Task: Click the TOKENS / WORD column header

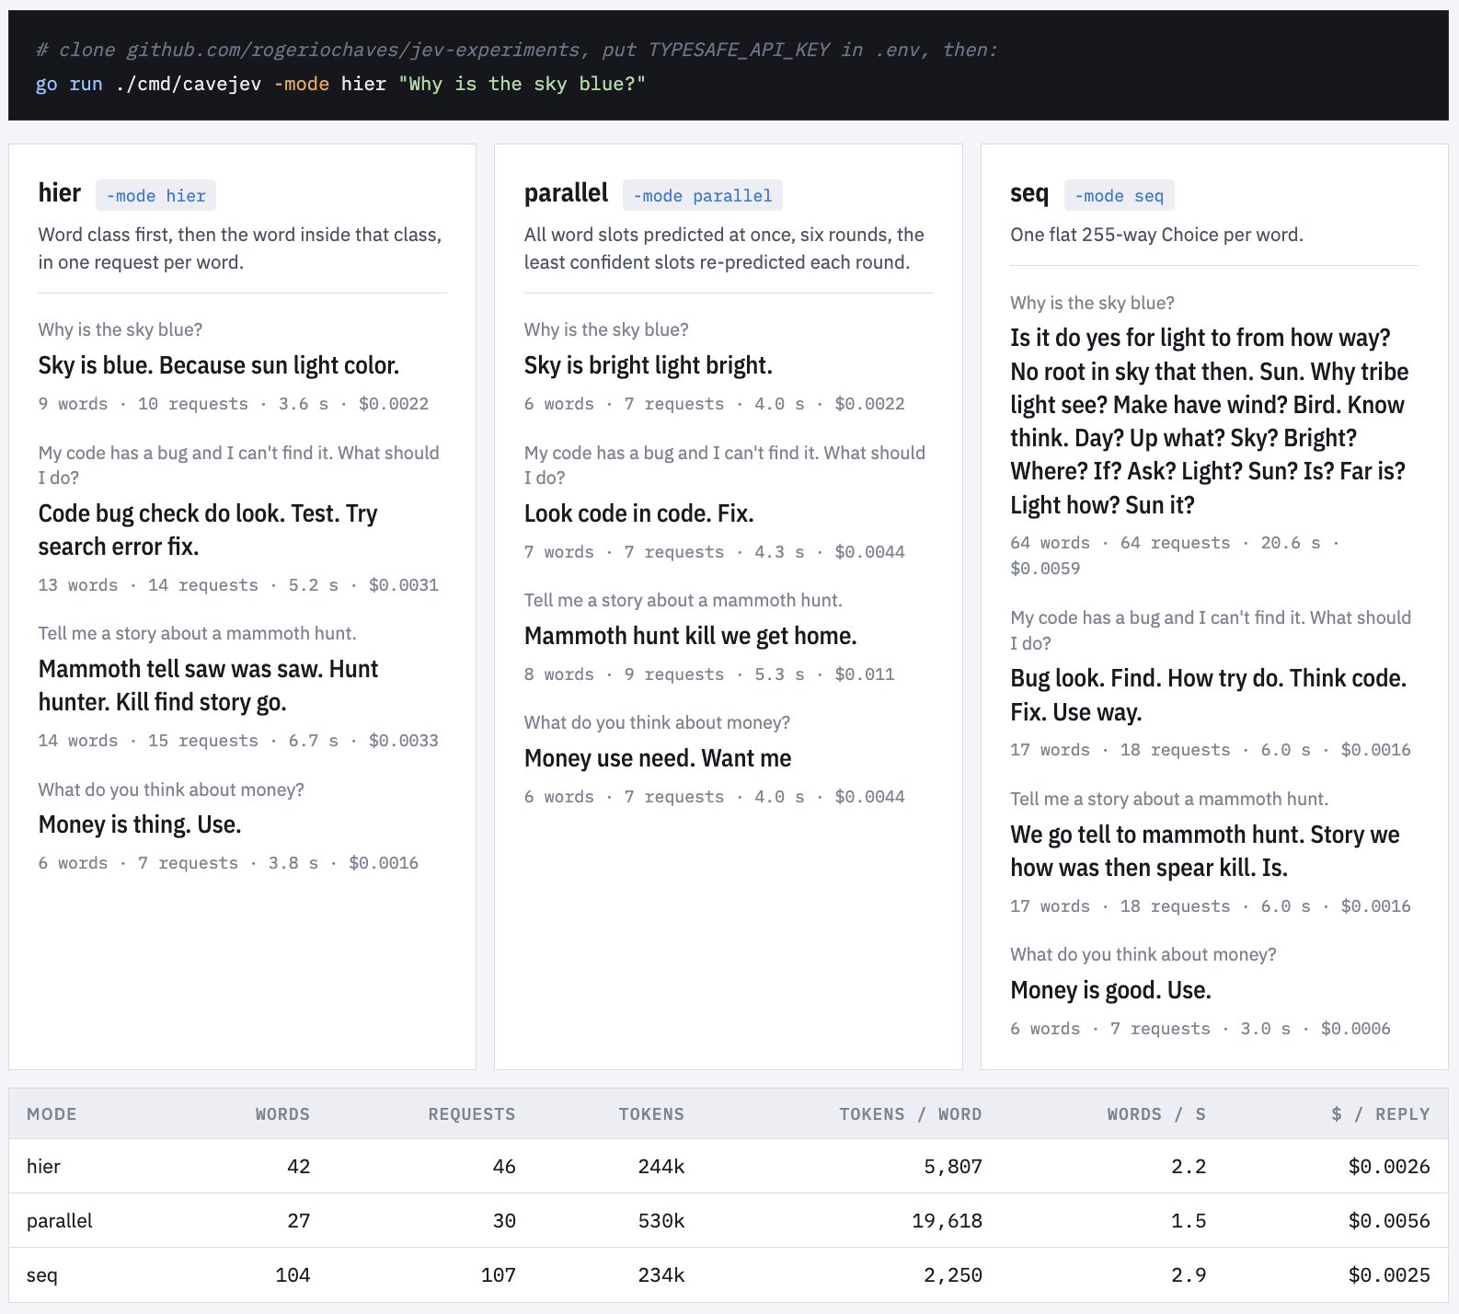Action: point(911,1113)
